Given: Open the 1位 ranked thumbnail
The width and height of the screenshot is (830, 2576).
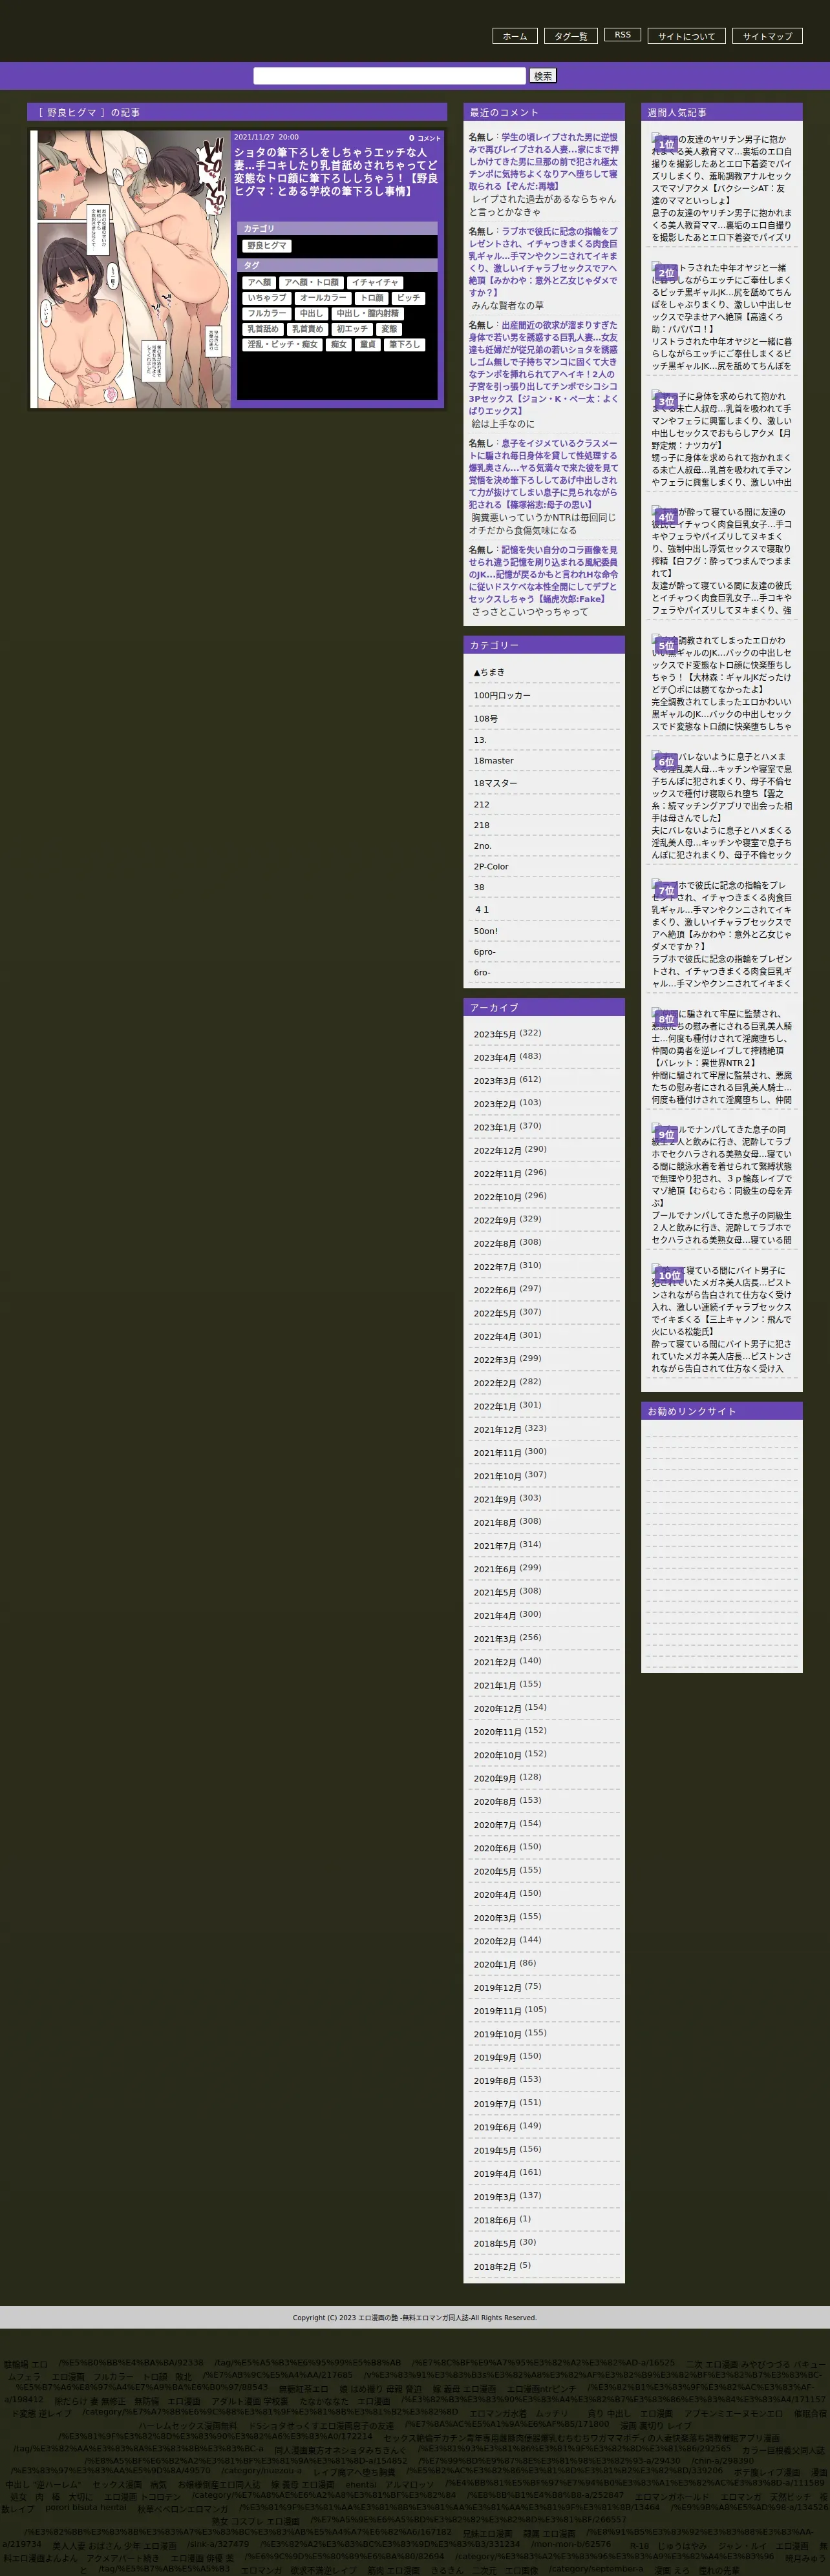Looking at the screenshot, I should 666,144.
